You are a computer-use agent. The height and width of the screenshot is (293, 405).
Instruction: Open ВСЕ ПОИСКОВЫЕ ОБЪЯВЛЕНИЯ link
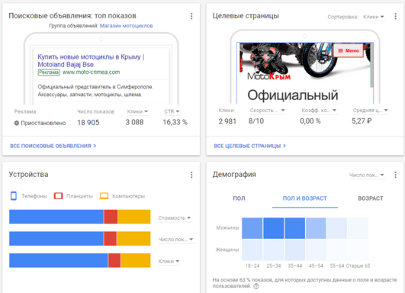(53, 146)
